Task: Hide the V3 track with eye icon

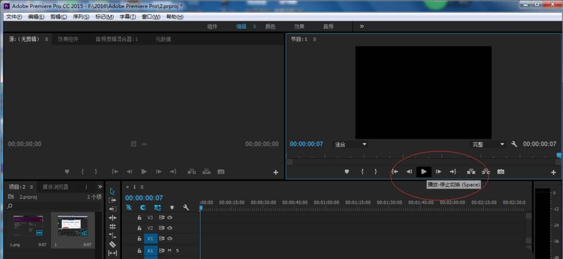Action: coord(169,217)
